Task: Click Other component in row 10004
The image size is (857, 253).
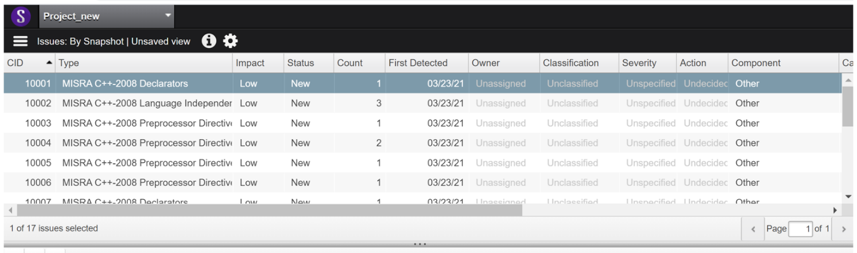Action: [747, 143]
